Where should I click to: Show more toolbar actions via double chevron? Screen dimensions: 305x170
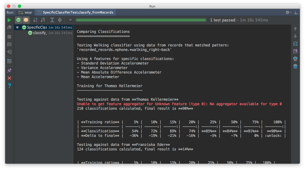(70, 20)
